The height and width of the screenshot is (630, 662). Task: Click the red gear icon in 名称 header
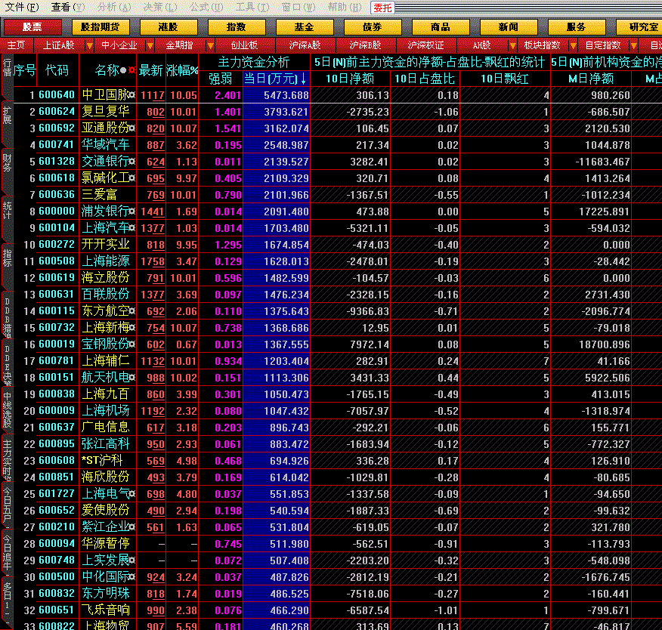pos(131,70)
